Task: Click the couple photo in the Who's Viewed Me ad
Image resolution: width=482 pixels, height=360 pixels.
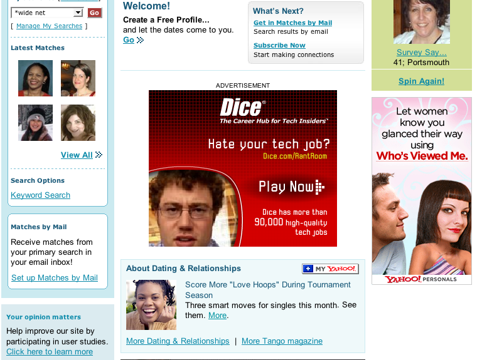Action: pos(422,224)
